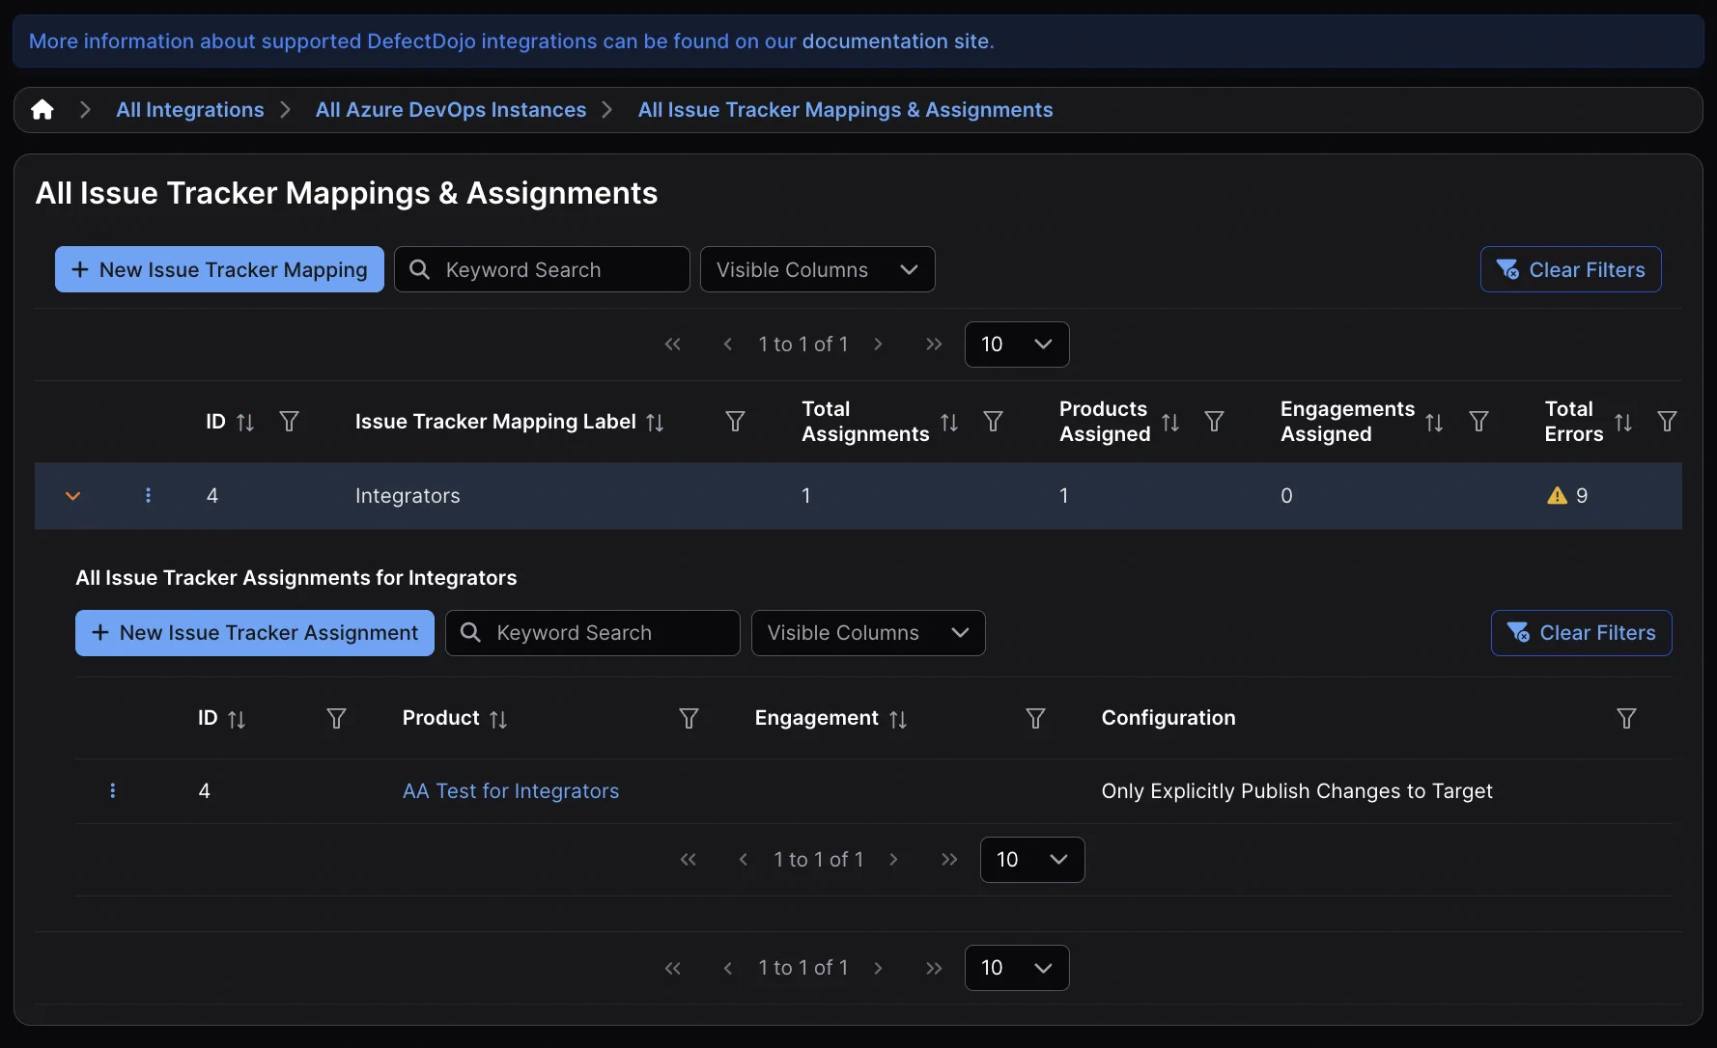This screenshot has height=1048, width=1717.
Task: Collapse the expanded Integrators mapping row
Action: pos(72,496)
